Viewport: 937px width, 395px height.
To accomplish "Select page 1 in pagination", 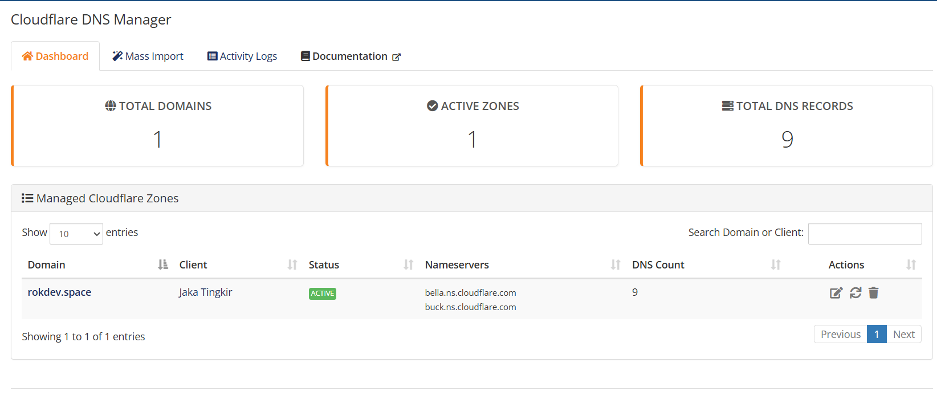I will [x=877, y=335].
